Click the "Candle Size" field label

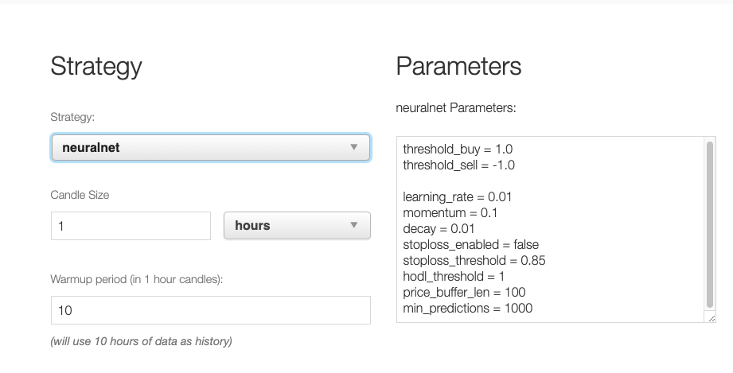point(80,195)
